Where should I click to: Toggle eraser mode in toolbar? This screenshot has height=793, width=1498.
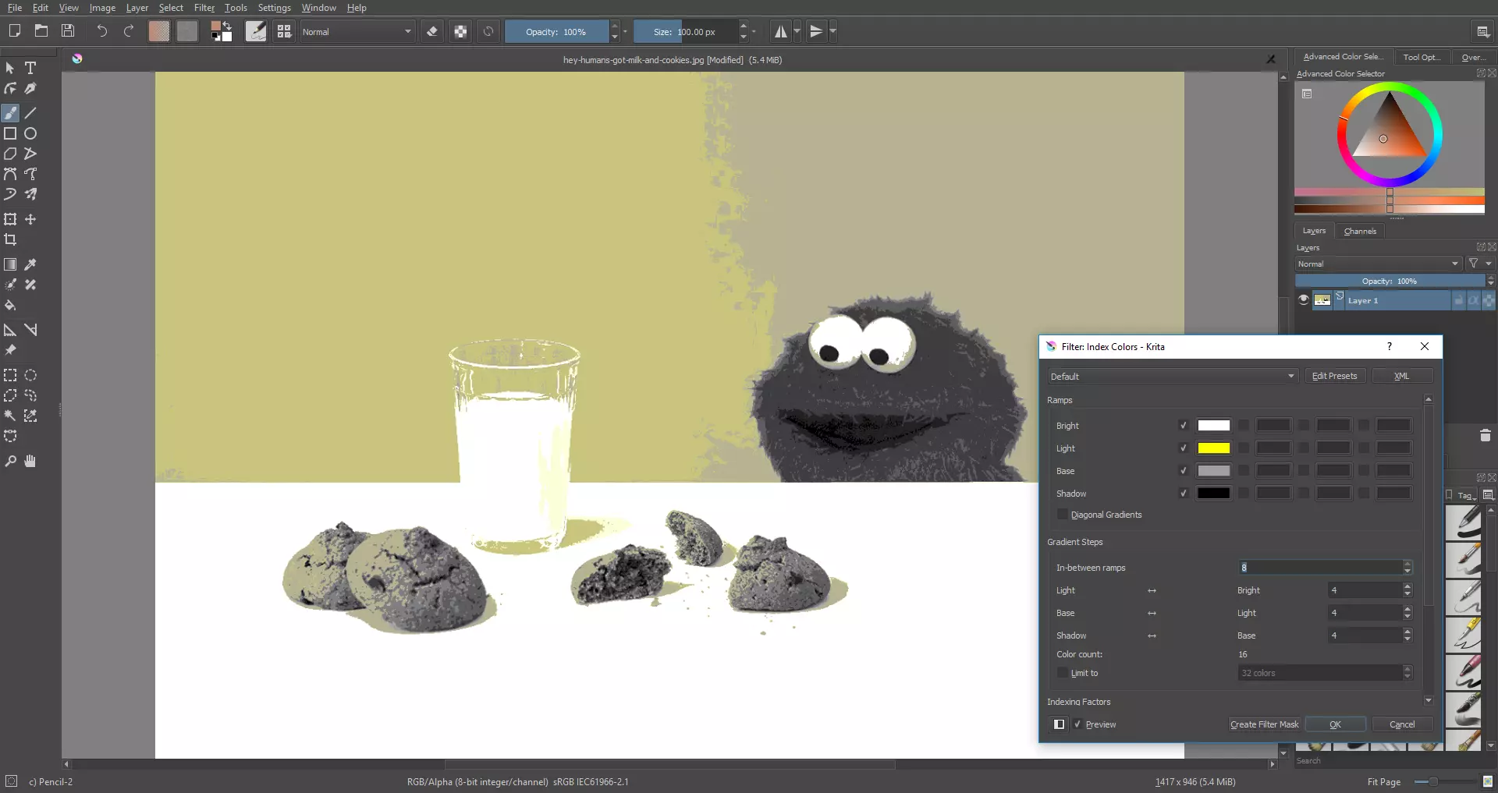pyautogui.click(x=432, y=31)
